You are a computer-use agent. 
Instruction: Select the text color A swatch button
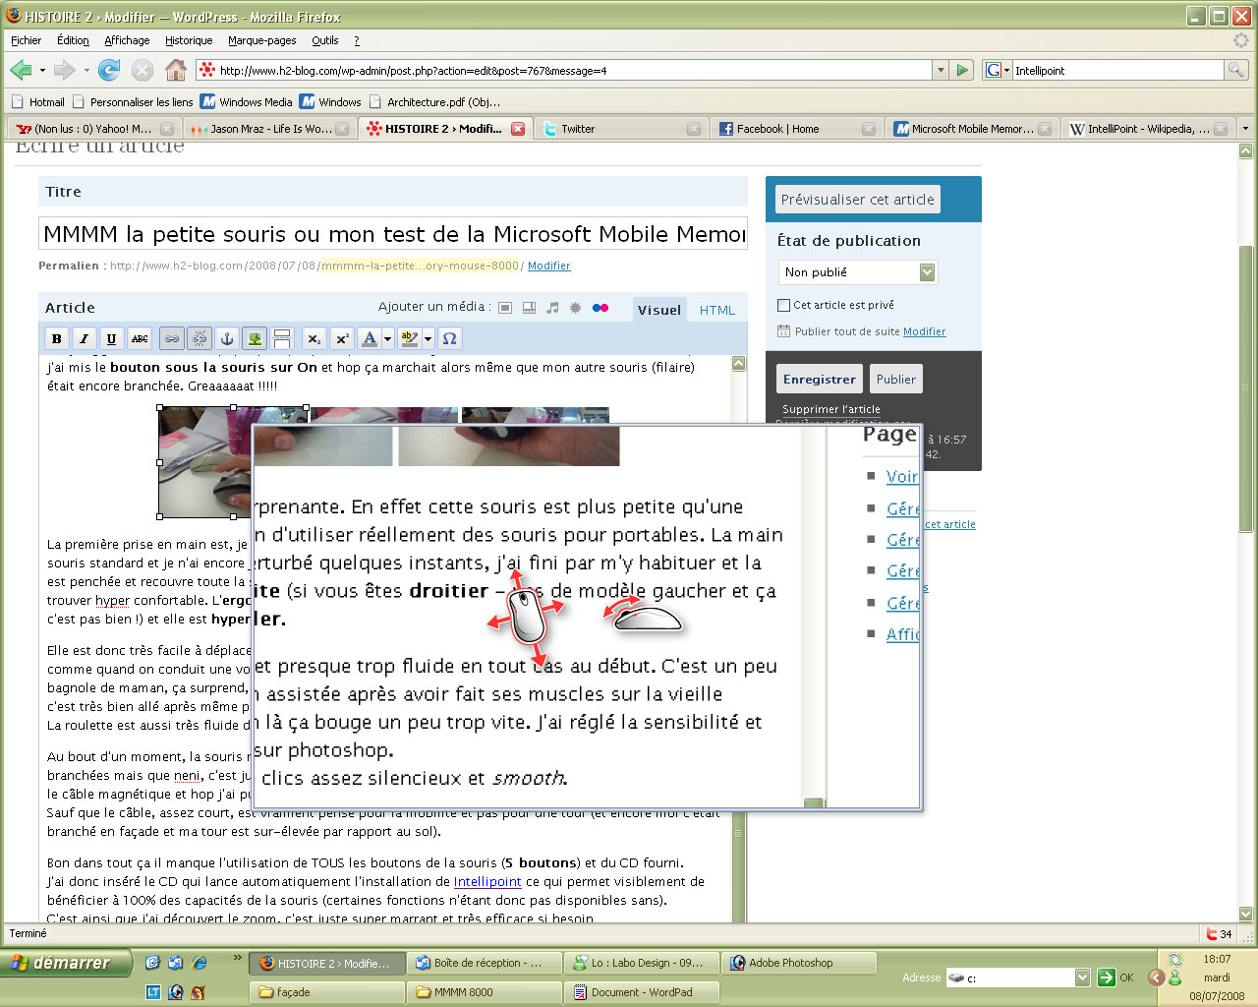click(370, 339)
